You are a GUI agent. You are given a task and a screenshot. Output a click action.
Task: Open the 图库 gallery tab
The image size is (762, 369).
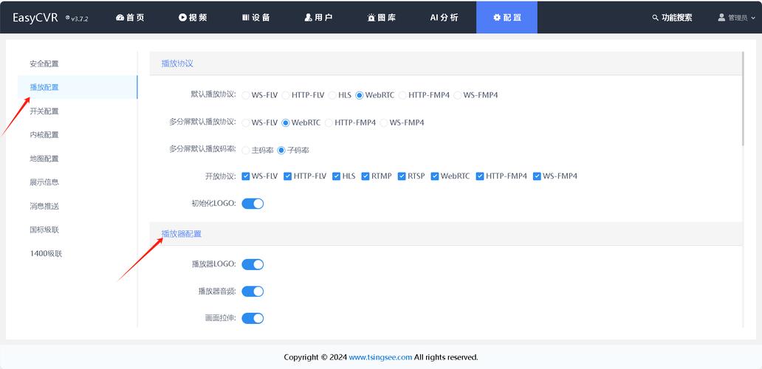click(x=382, y=18)
